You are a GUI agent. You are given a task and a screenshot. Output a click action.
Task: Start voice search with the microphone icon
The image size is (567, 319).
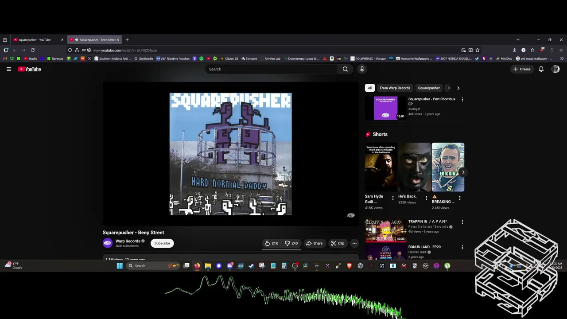tap(362, 69)
